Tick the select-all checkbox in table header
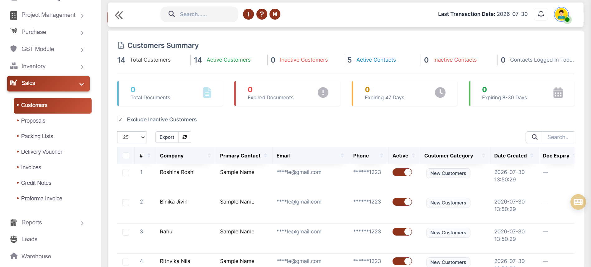Image resolution: width=591 pixels, height=267 pixels. (x=126, y=156)
